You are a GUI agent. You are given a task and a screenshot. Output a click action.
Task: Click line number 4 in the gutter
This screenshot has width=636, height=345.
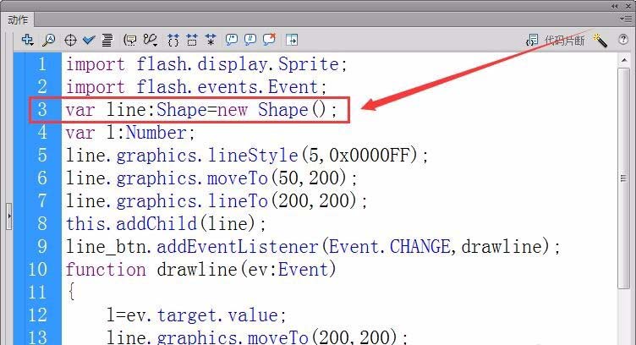click(42, 132)
